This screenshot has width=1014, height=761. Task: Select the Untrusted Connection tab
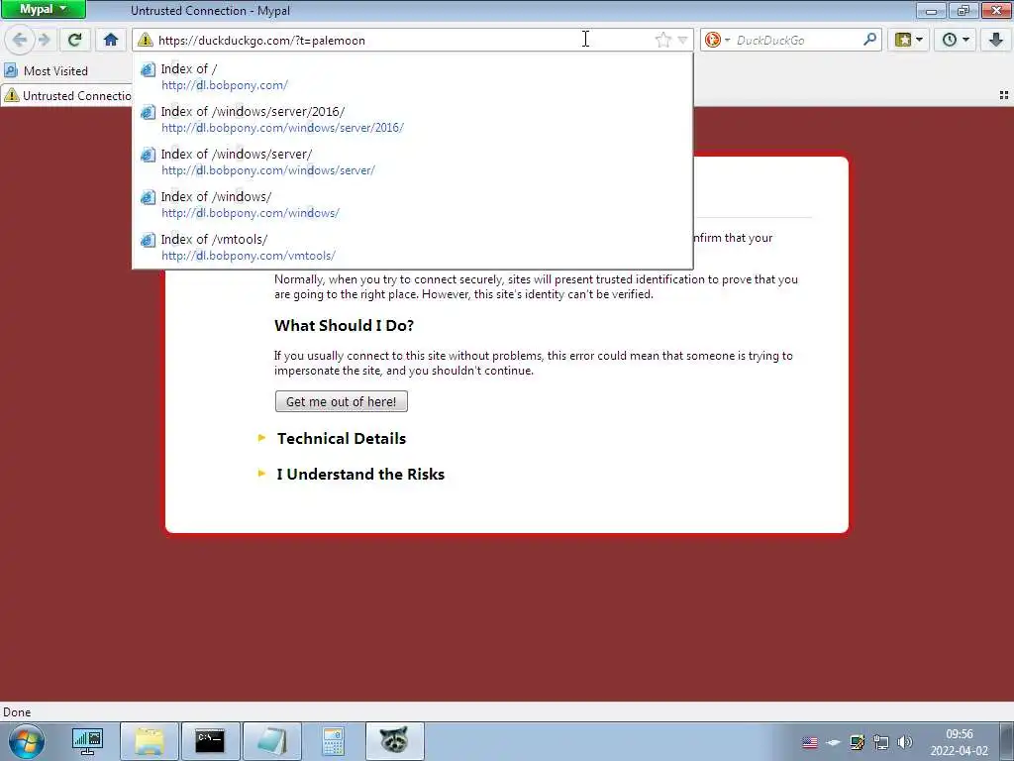pos(67,96)
